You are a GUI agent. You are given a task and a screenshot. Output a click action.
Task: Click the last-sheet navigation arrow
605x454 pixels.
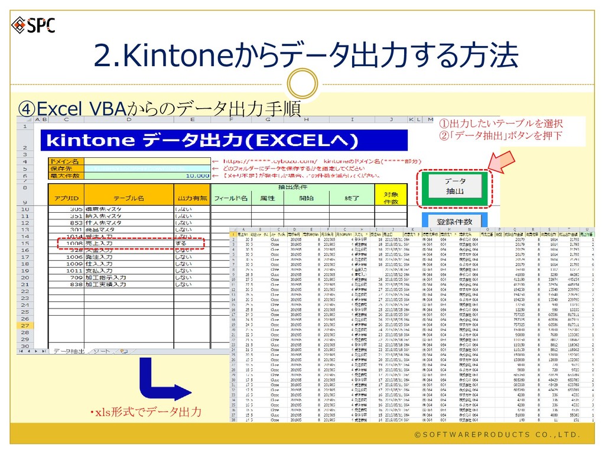44,351
